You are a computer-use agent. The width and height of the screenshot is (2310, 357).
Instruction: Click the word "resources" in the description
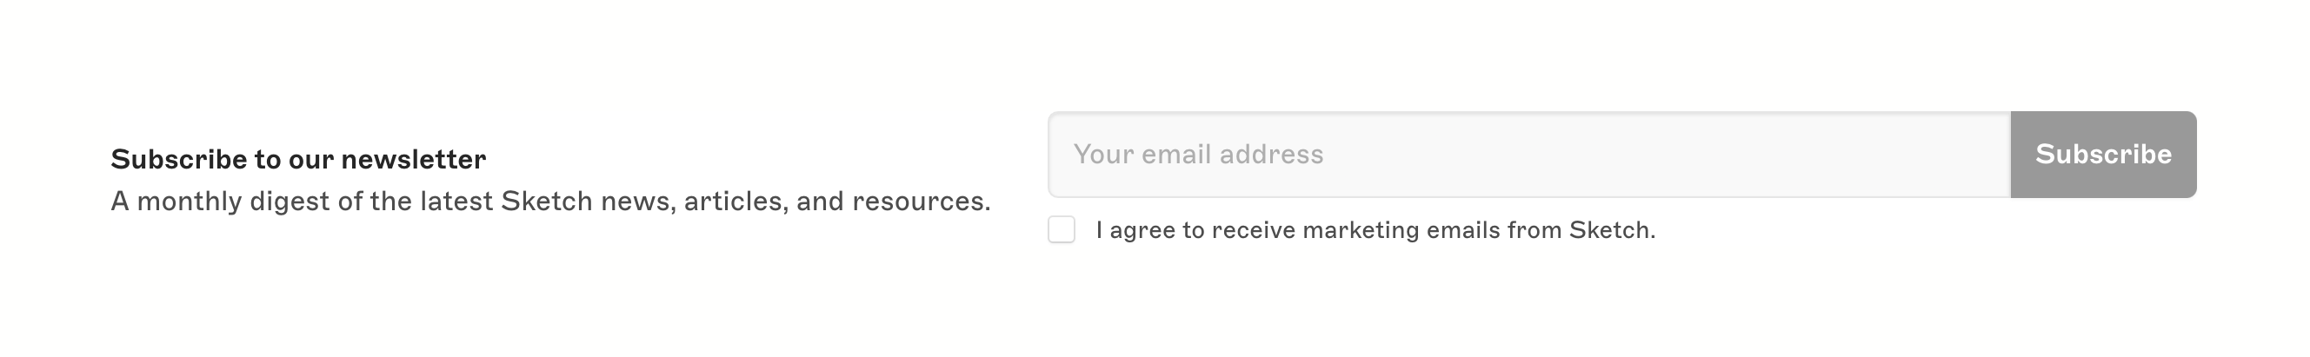920,201
